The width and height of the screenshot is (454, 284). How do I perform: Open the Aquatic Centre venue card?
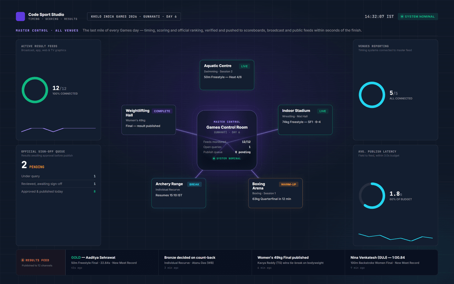[227, 75]
